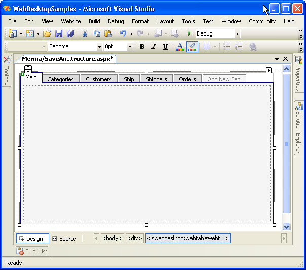This screenshot has height=270, width=306.
Task: Click the Paste clipboard icon
Action: pyautogui.click(x=108, y=33)
